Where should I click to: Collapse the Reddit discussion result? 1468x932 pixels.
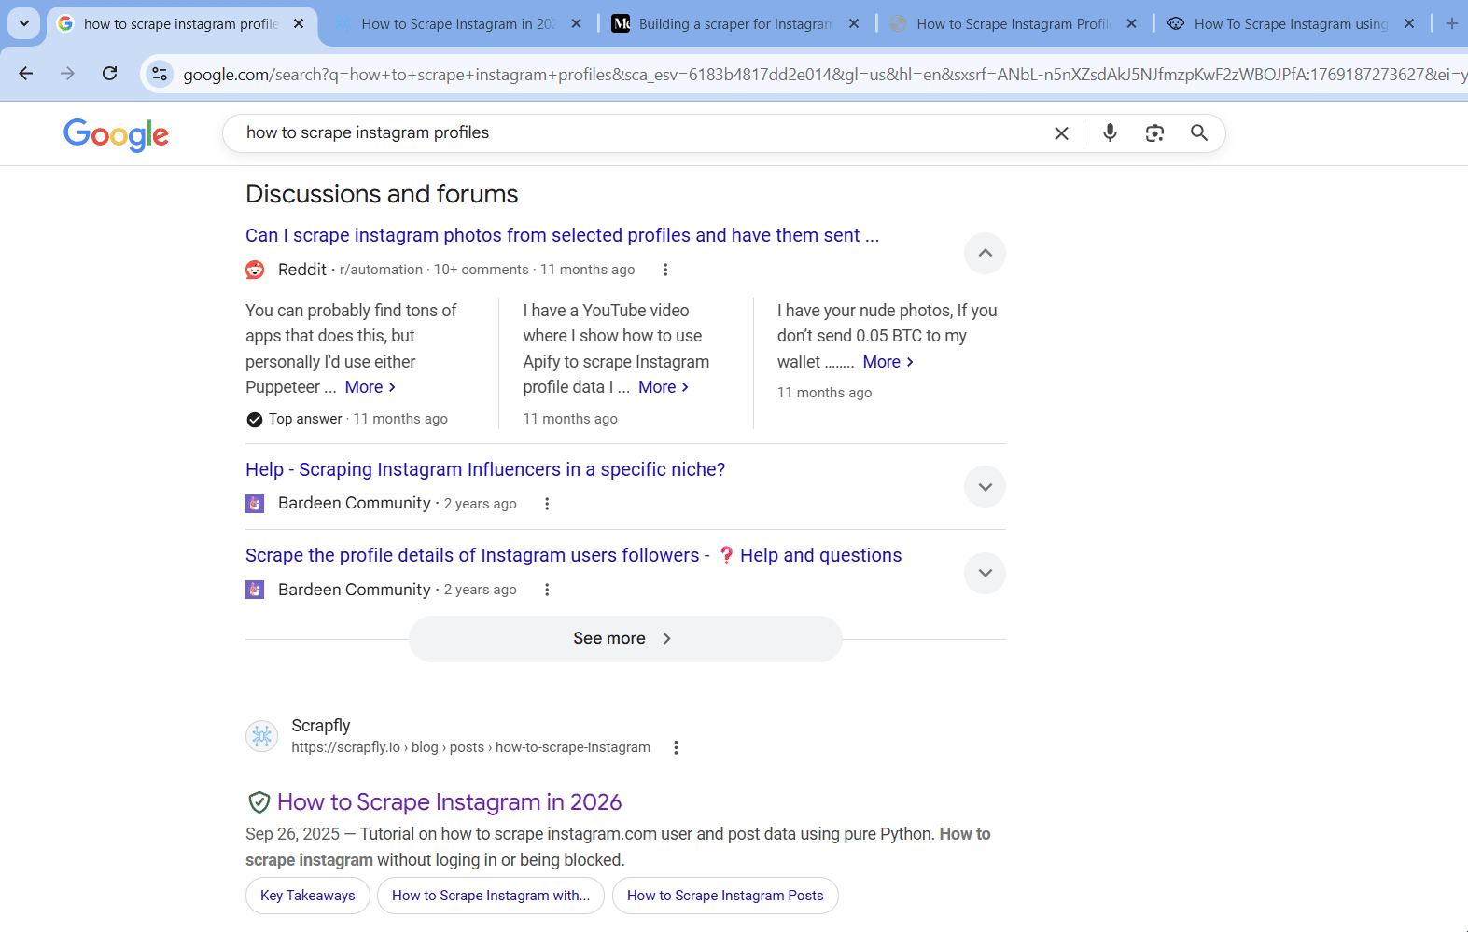coord(985,253)
